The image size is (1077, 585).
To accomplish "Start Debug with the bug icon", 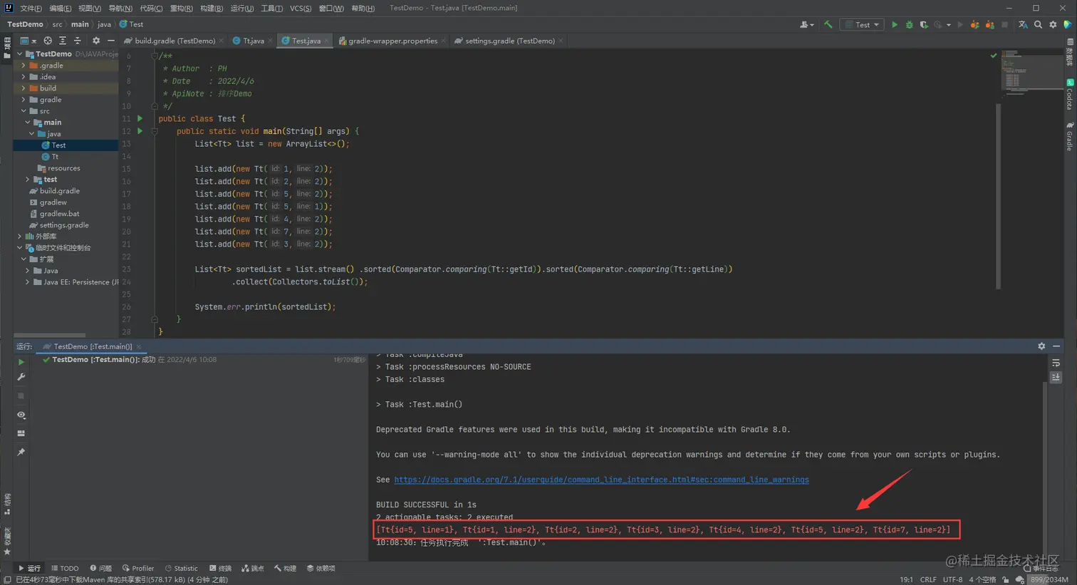I will point(909,24).
